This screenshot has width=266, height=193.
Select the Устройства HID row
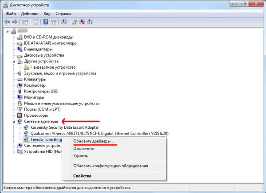coord(43,151)
